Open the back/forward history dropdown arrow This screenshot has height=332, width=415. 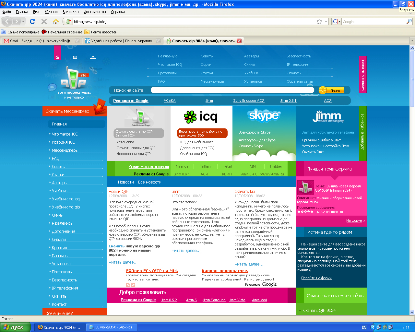[x=23, y=22]
